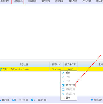Switch to the 设置特效 tab
The height and width of the screenshot is (104, 103).
click(32, 1)
